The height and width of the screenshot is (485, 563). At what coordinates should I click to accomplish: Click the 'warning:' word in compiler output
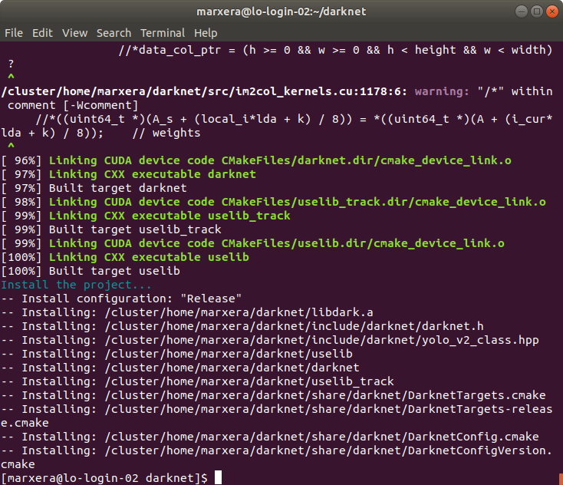tap(442, 91)
